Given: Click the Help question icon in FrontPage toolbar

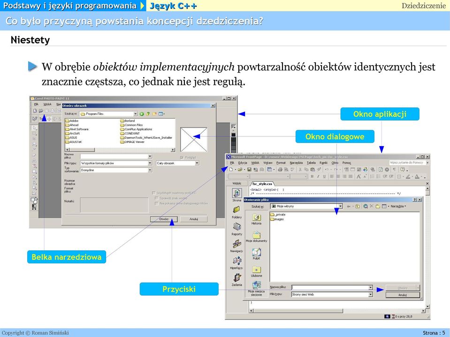Looking at the screenshot, I should click(403, 169).
